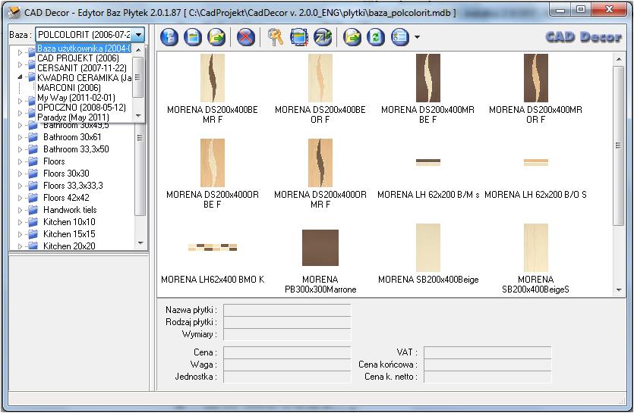Click the folder export icon after ZIP
The width and height of the screenshot is (634, 413).
352,37
